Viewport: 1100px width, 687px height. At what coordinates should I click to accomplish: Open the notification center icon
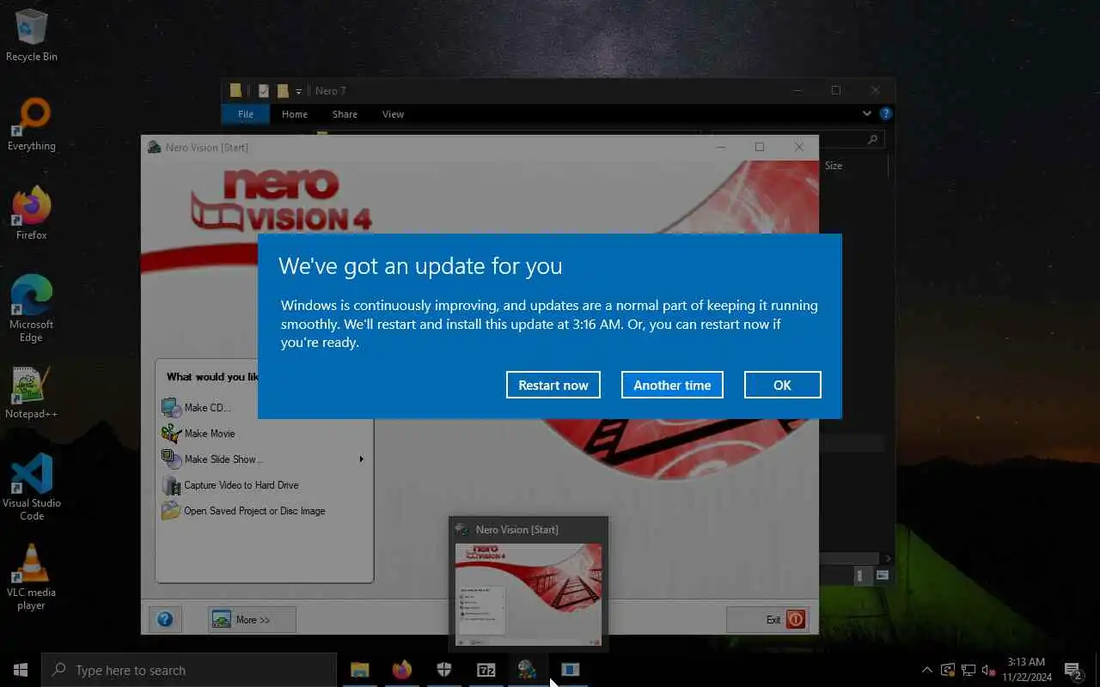pyautogui.click(x=1072, y=670)
